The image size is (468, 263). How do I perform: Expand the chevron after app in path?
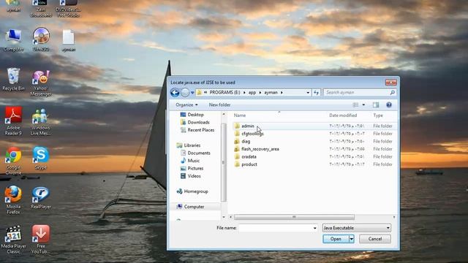[x=260, y=93]
